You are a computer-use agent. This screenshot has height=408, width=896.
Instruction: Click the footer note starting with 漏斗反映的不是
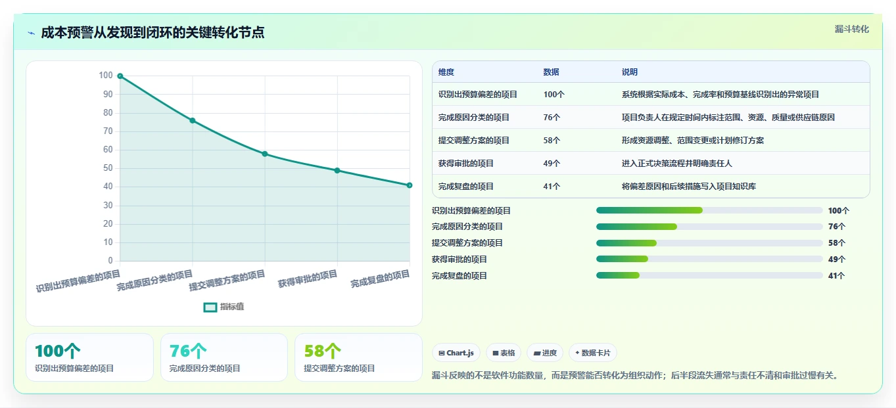coord(635,376)
